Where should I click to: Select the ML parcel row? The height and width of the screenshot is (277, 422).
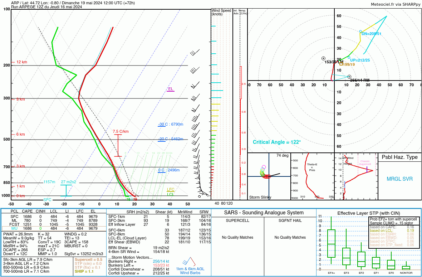tap(54, 220)
